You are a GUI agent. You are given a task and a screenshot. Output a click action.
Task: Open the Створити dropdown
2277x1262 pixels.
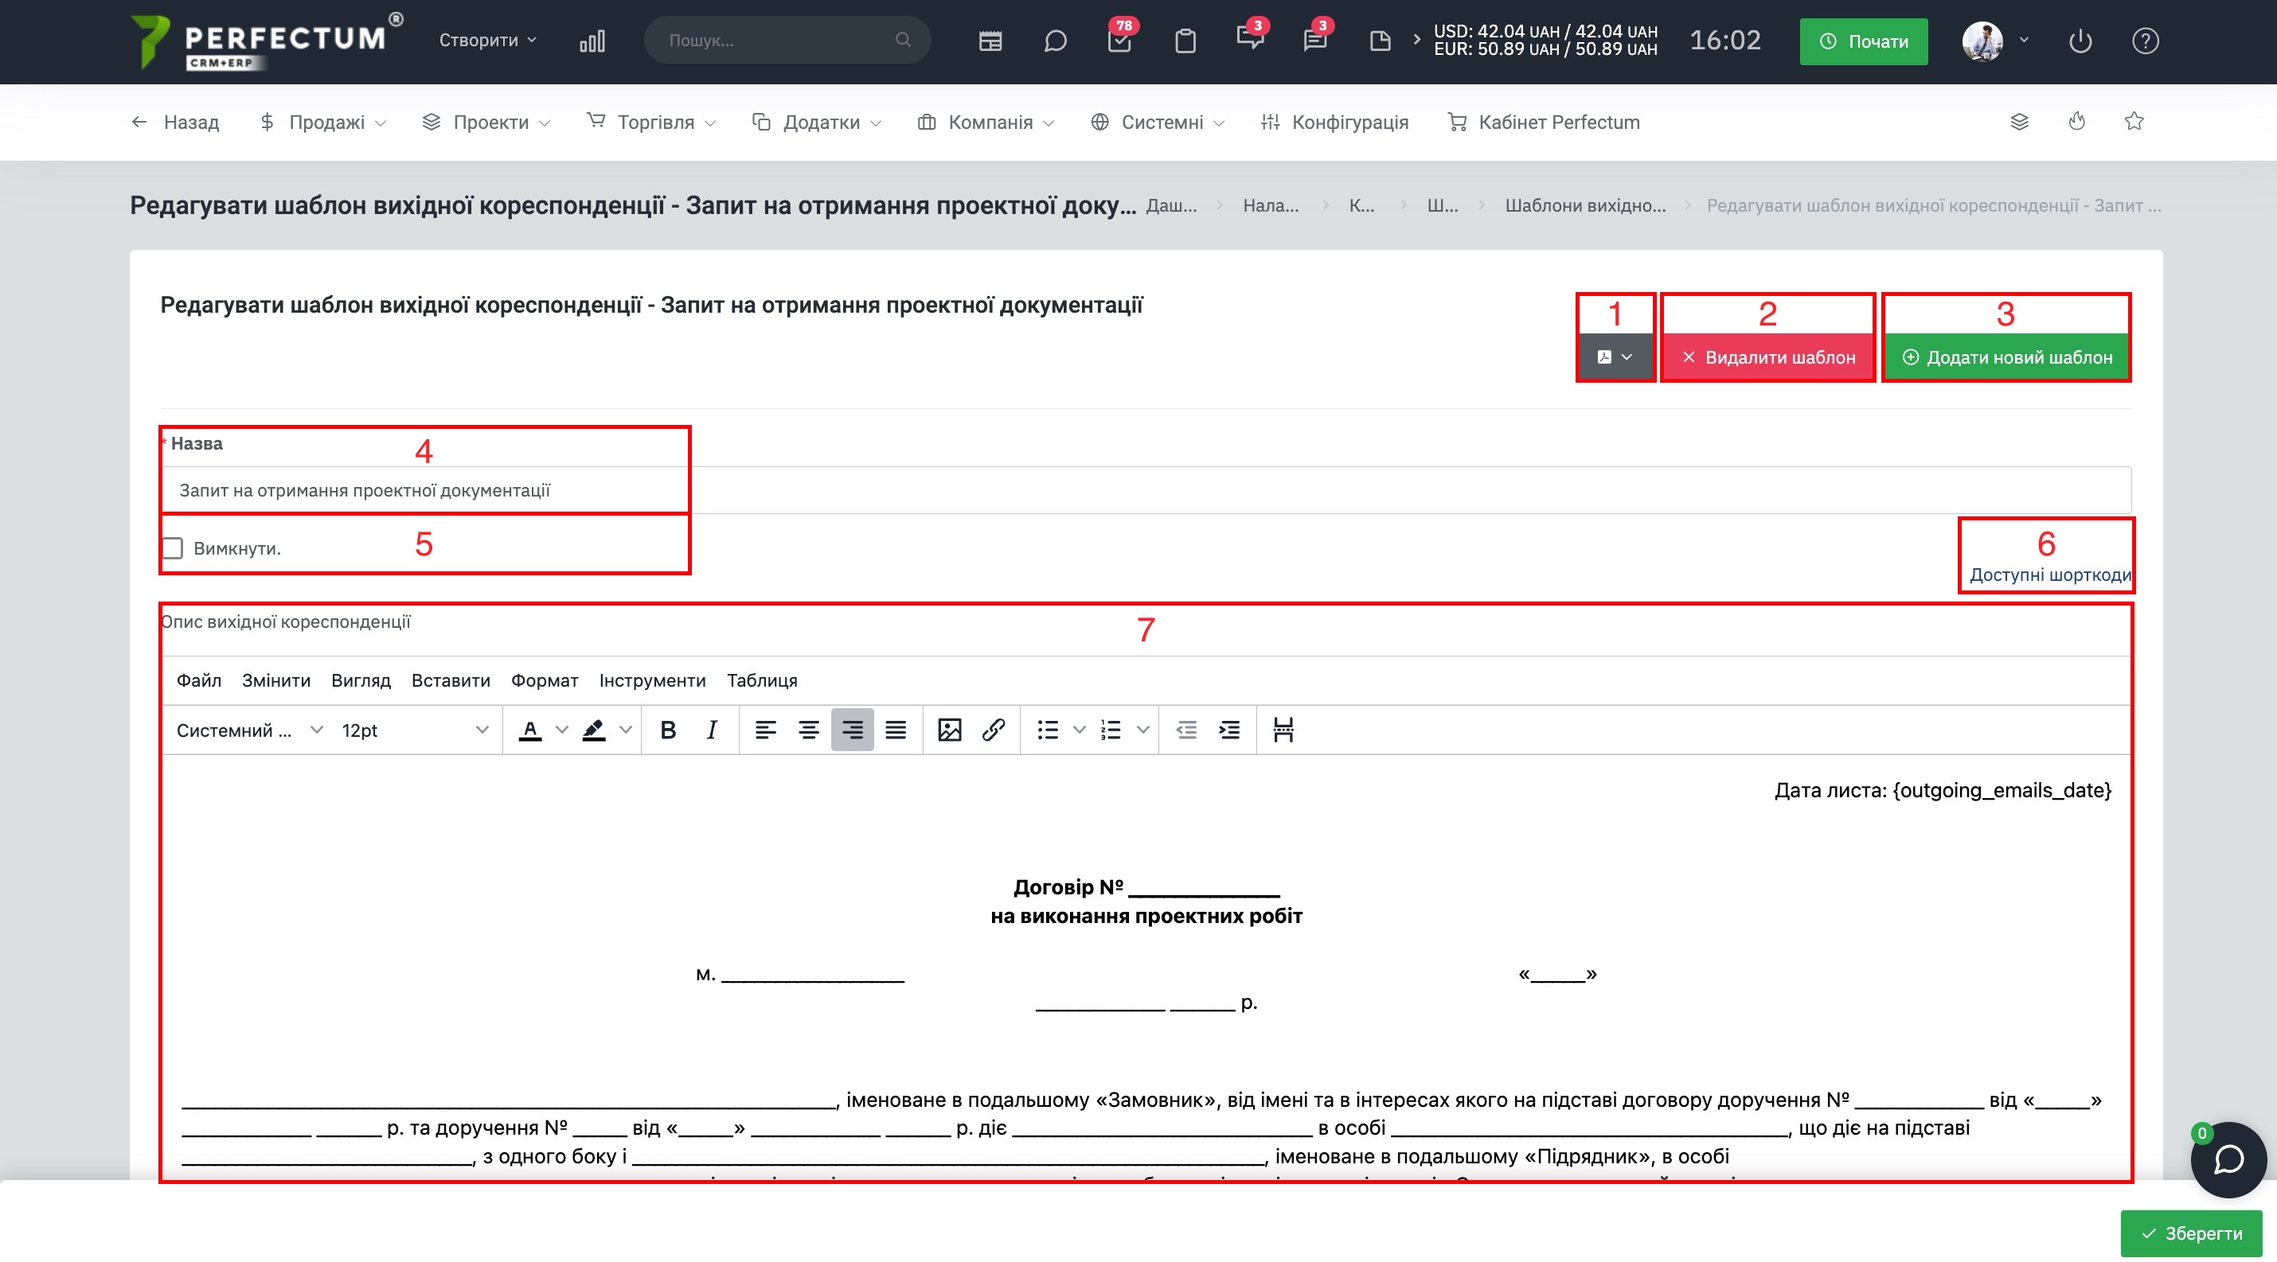click(488, 40)
